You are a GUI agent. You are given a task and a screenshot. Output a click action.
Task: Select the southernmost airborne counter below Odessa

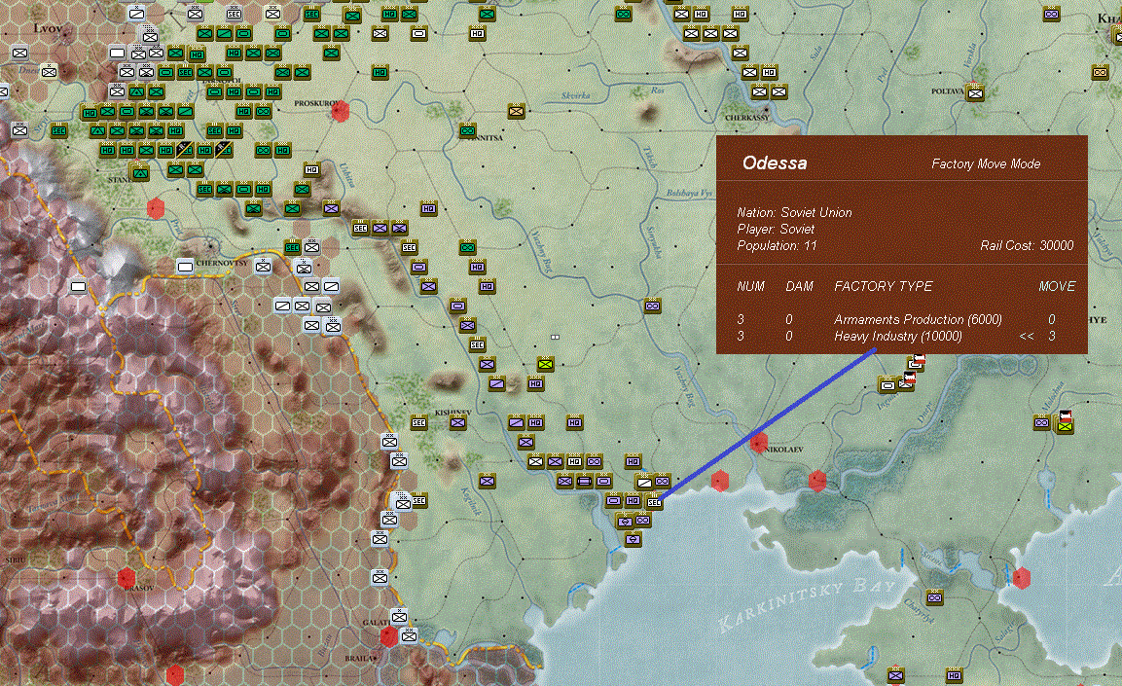coord(633,540)
